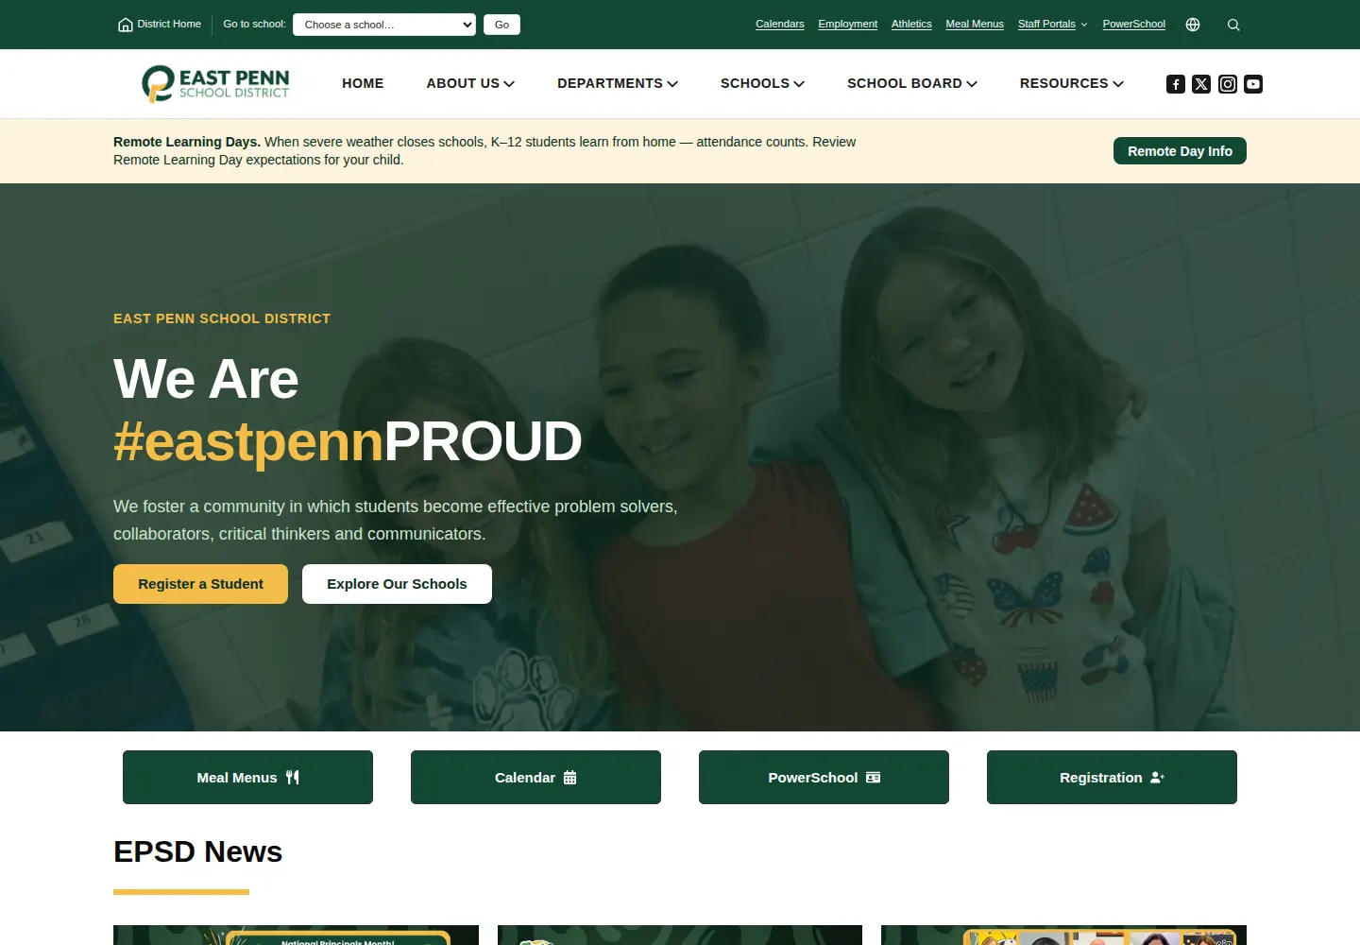
Task: Open the National Principals Month news thumbnail
Action: pyautogui.click(x=296, y=936)
